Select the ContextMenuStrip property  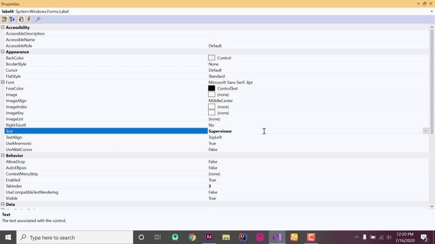(x=22, y=174)
